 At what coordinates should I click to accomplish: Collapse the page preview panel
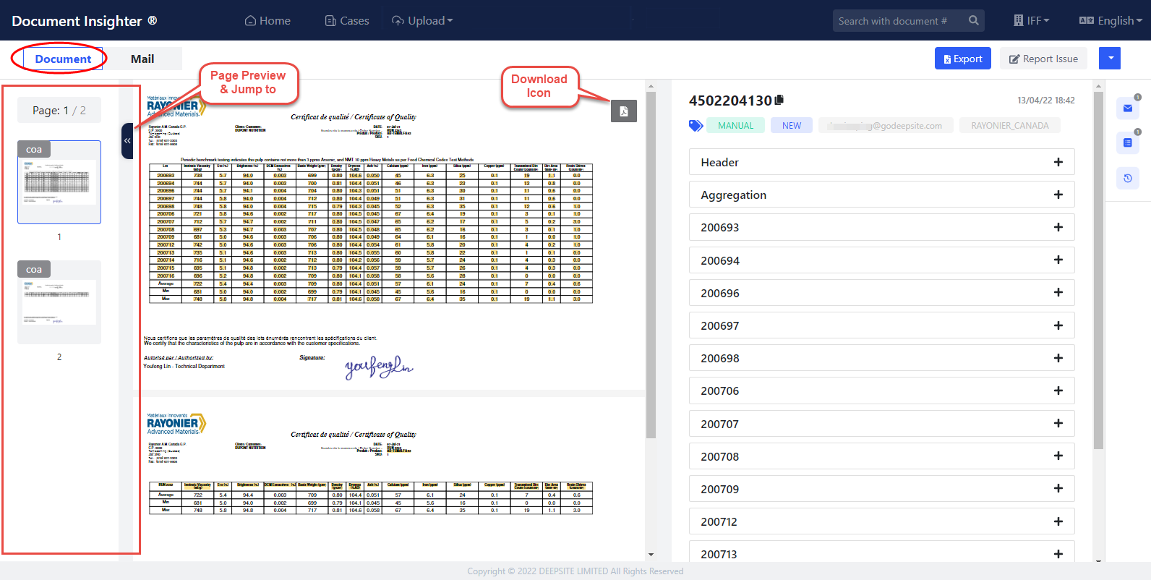(127, 141)
